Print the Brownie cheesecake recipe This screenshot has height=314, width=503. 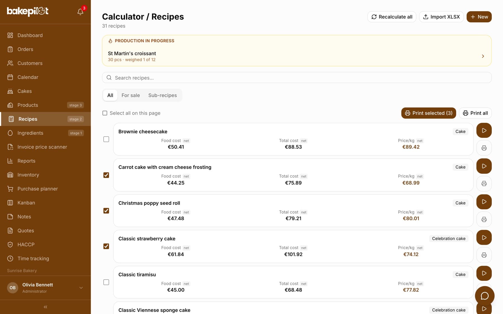coord(484,148)
